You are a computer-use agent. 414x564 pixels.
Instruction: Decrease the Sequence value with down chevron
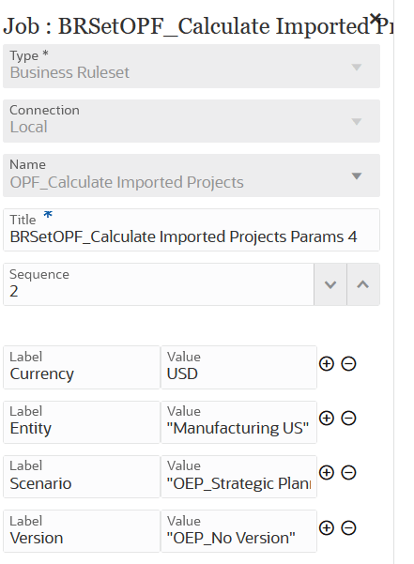pos(330,284)
